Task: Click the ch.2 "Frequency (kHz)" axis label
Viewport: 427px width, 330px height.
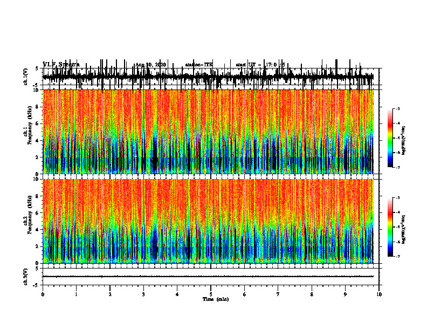Action: [30, 215]
